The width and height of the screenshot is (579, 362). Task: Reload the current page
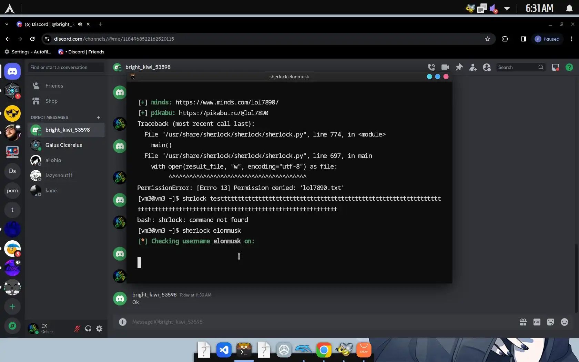click(32, 39)
